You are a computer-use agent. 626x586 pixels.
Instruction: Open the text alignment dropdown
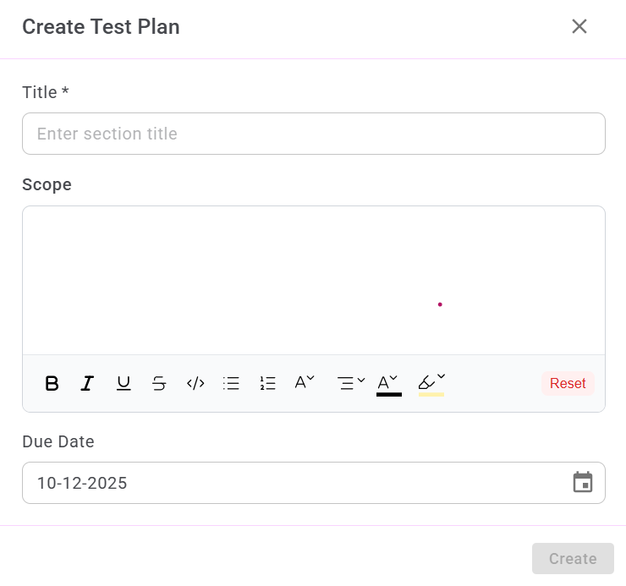[x=351, y=383]
